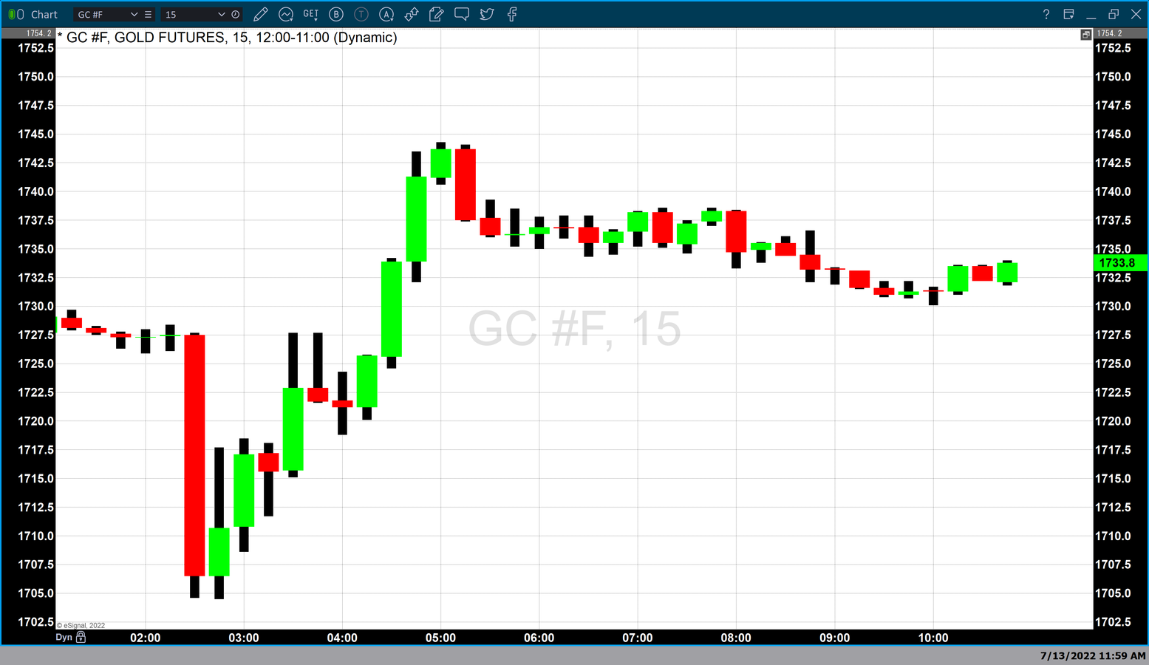The height and width of the screenshot is (665, 1149).
Task: Open the chart type wave icon
Action: tap(286, 14)
